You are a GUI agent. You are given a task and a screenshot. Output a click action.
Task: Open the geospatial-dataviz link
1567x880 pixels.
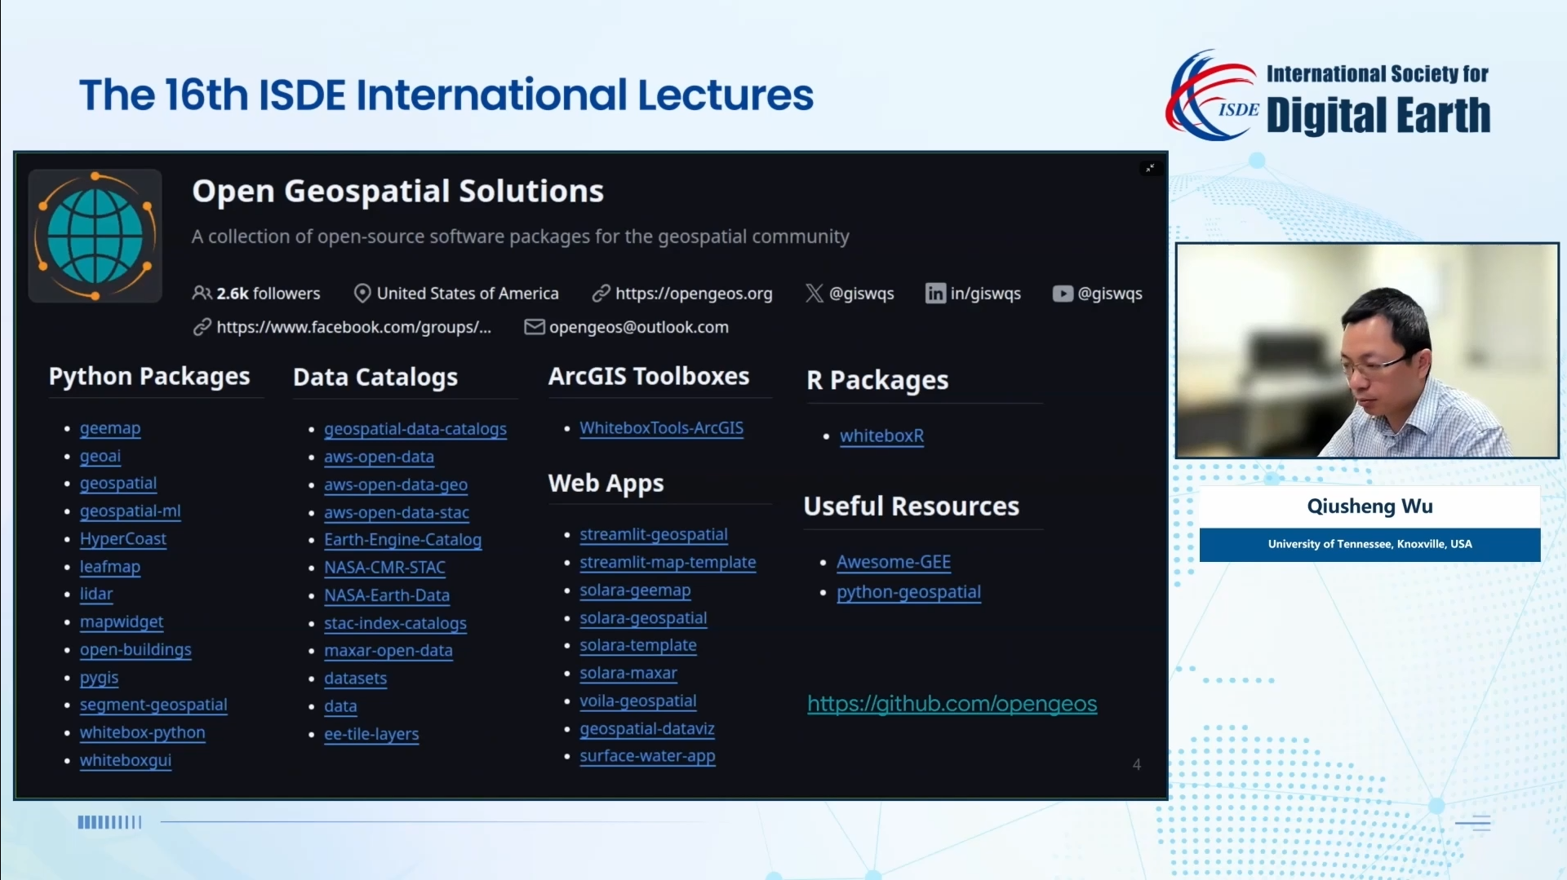pos(647,729)
